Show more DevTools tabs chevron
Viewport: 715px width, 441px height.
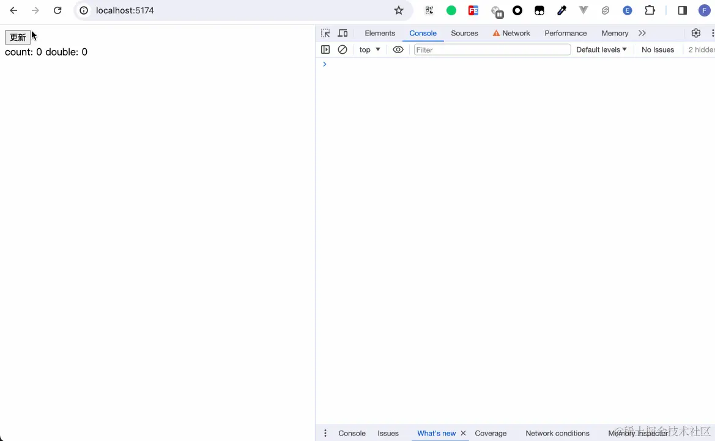pos(642,33)
